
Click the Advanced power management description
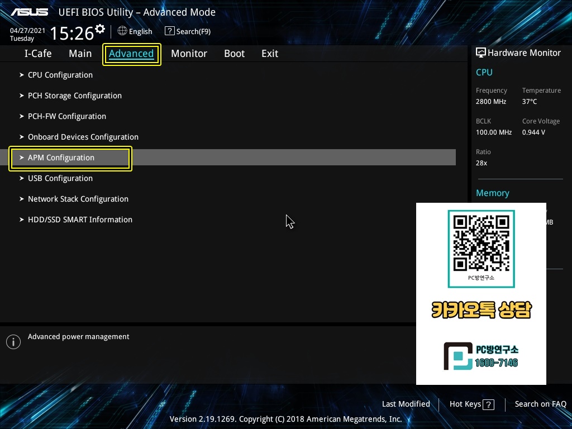click(78, 337)
